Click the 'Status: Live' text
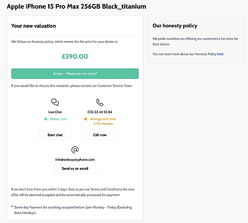The width and height of the screenshot is (248, 223). (x=58, y=119)
